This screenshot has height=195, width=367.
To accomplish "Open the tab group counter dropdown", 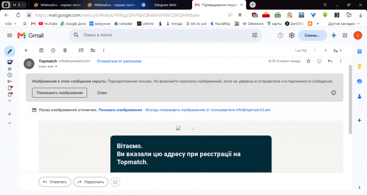I will pyautogui.click(x=19, y=5).
